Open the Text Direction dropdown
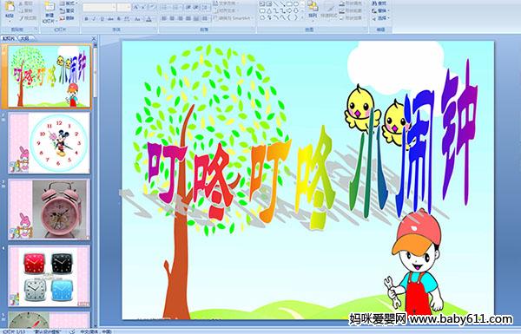This screenshot has height=334, width=521. [227, 3]
